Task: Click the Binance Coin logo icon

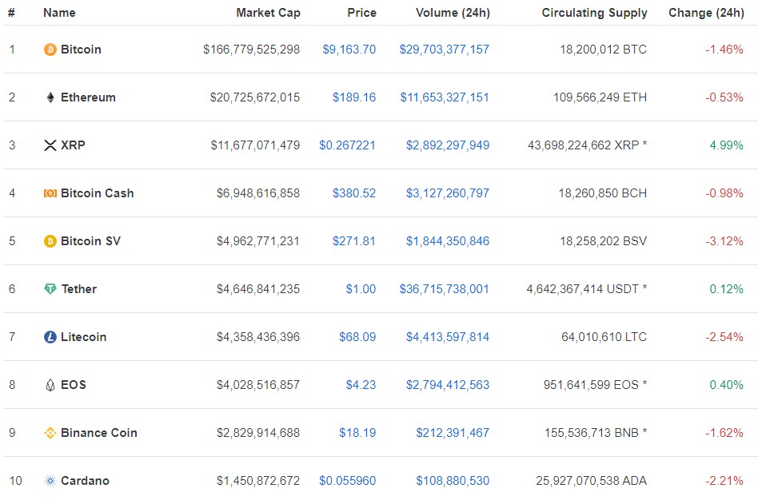Action: click(x=50, y=433)
